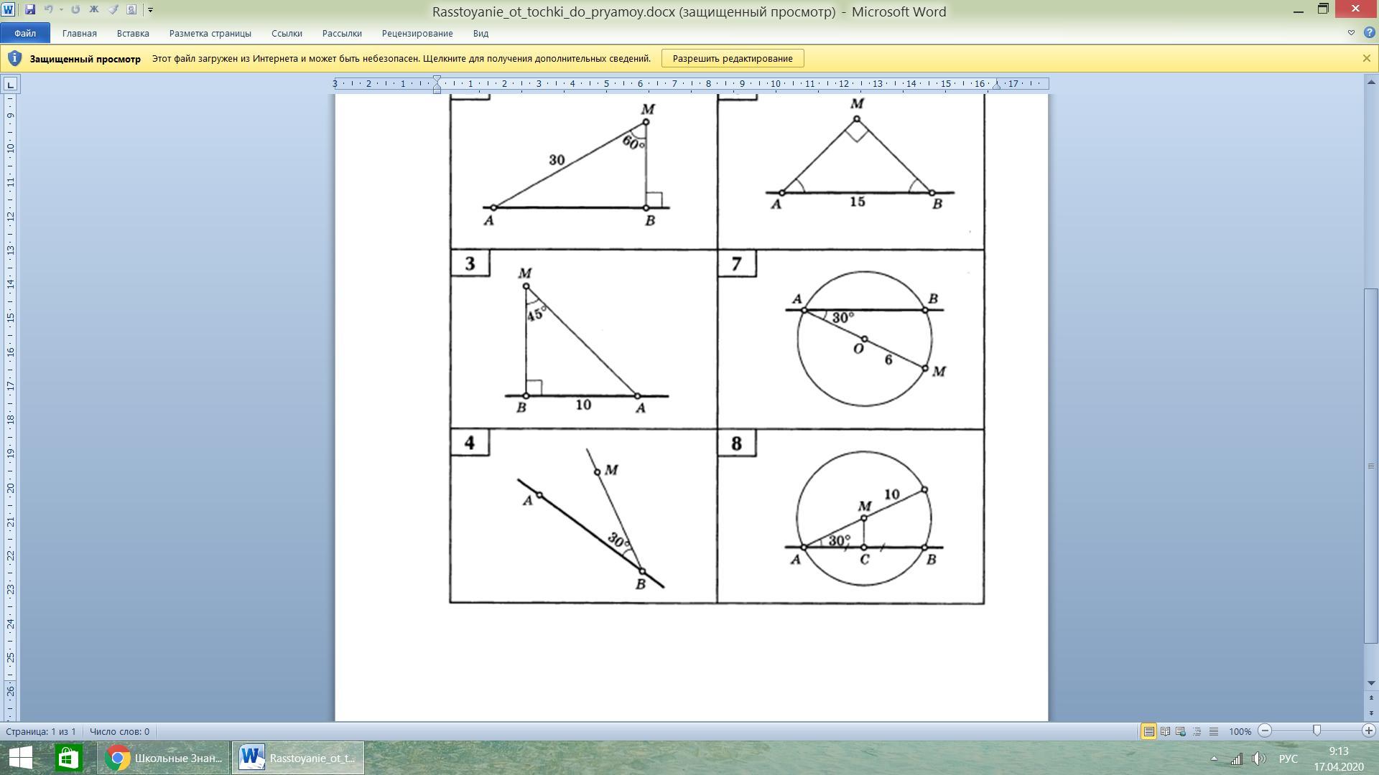Switch to Full Screen Reading view

click(x=1165, y=731)
